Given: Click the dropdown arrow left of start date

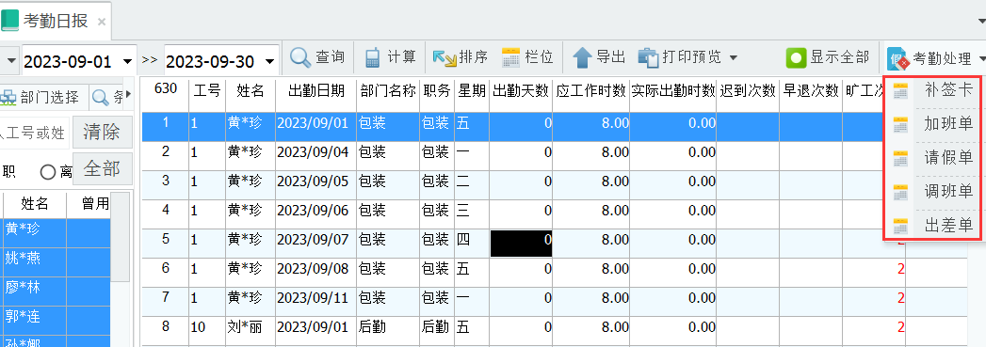Looking at the screenshot, I should [11, 61].
